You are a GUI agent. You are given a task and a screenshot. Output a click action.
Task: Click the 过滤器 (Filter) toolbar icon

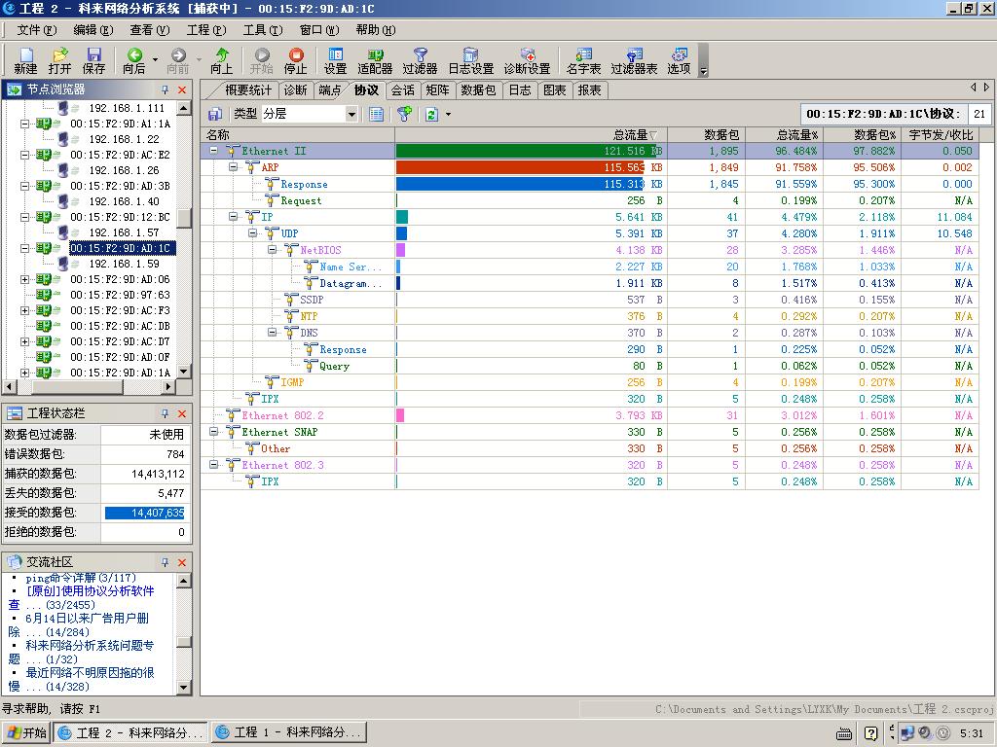[420, 60]
